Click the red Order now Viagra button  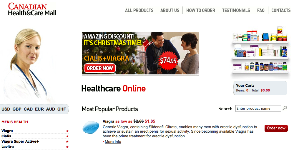(276, 128)
